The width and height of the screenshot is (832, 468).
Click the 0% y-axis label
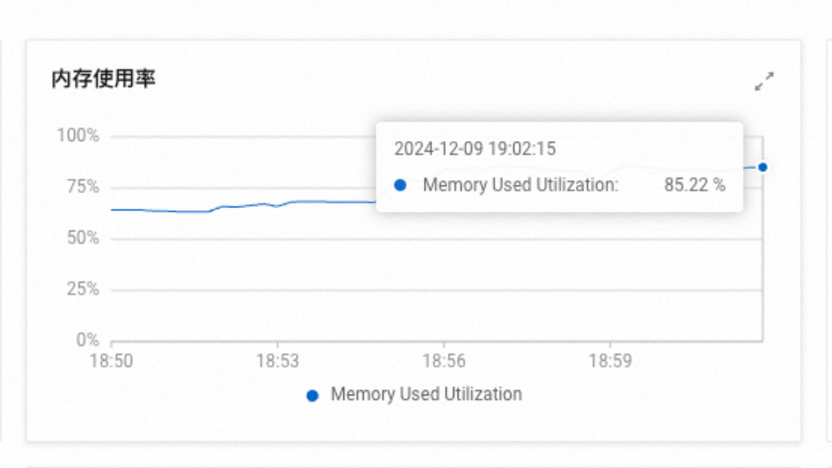pos(87,340)
